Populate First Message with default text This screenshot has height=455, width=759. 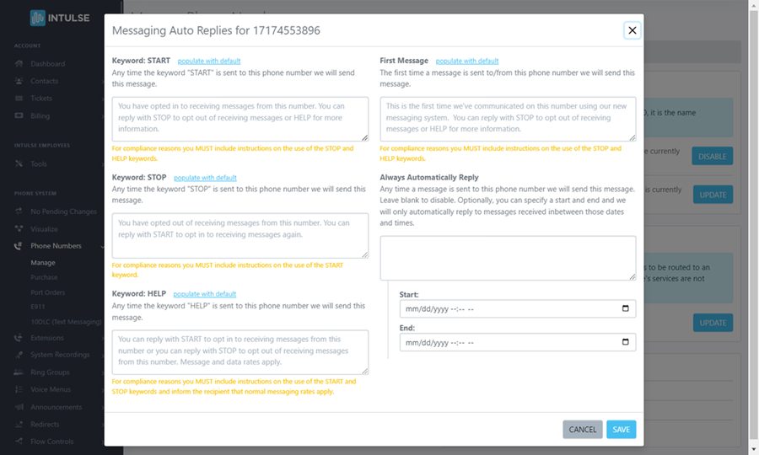[466, 62]
